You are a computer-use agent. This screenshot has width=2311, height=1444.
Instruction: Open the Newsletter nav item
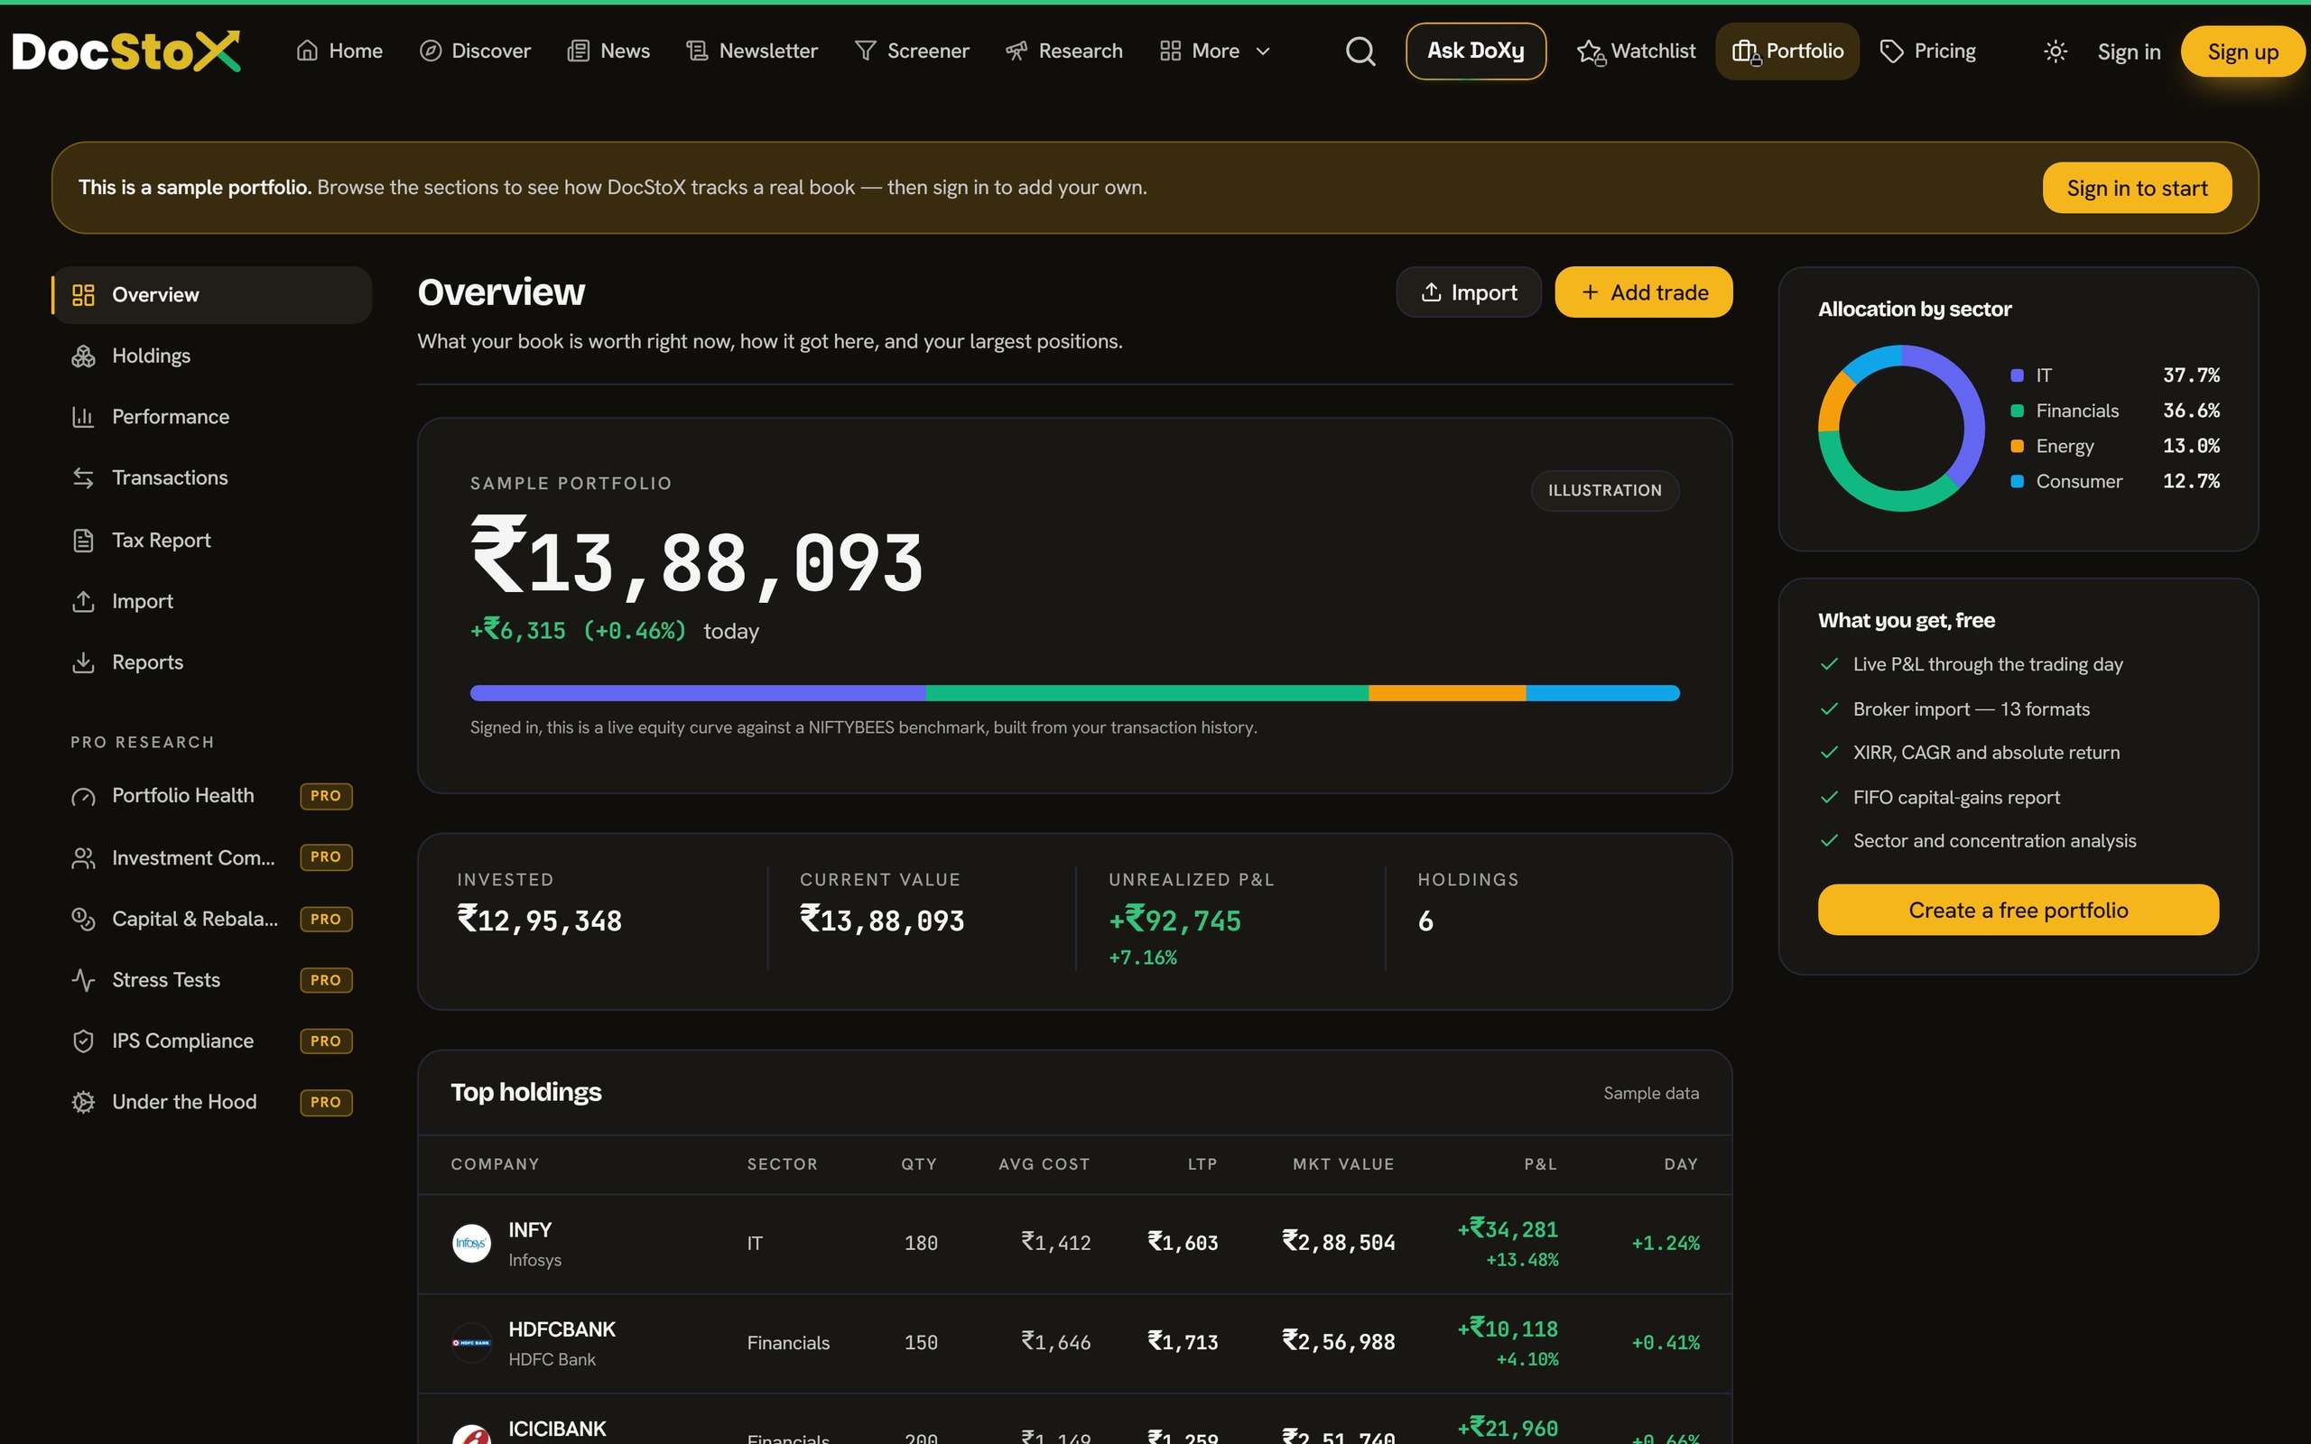click(x=752, y=51)
